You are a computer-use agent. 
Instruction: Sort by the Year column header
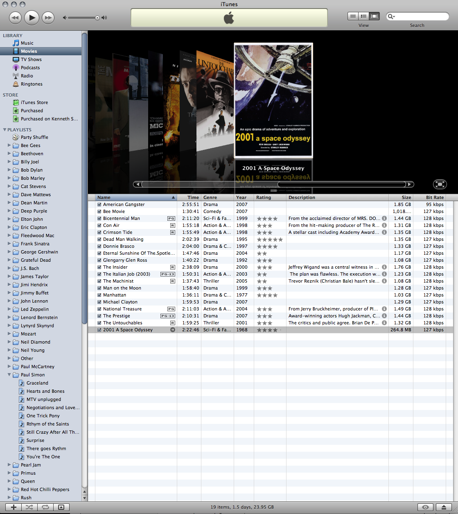(x=244, y=197)
